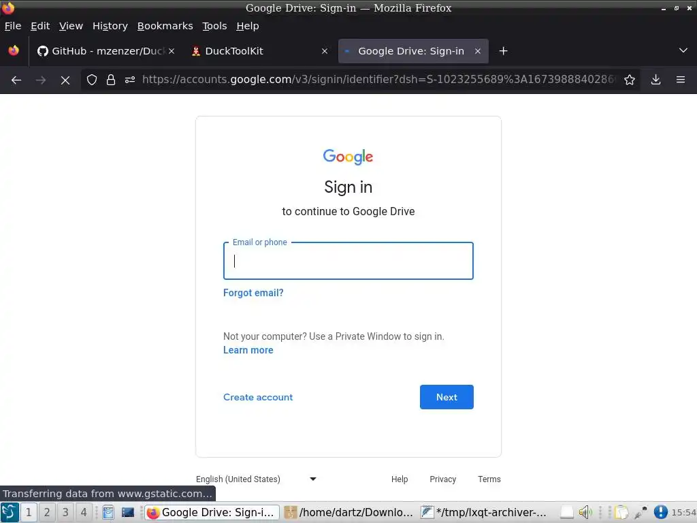Switch to virtual desktop 2

click(47, 512)
